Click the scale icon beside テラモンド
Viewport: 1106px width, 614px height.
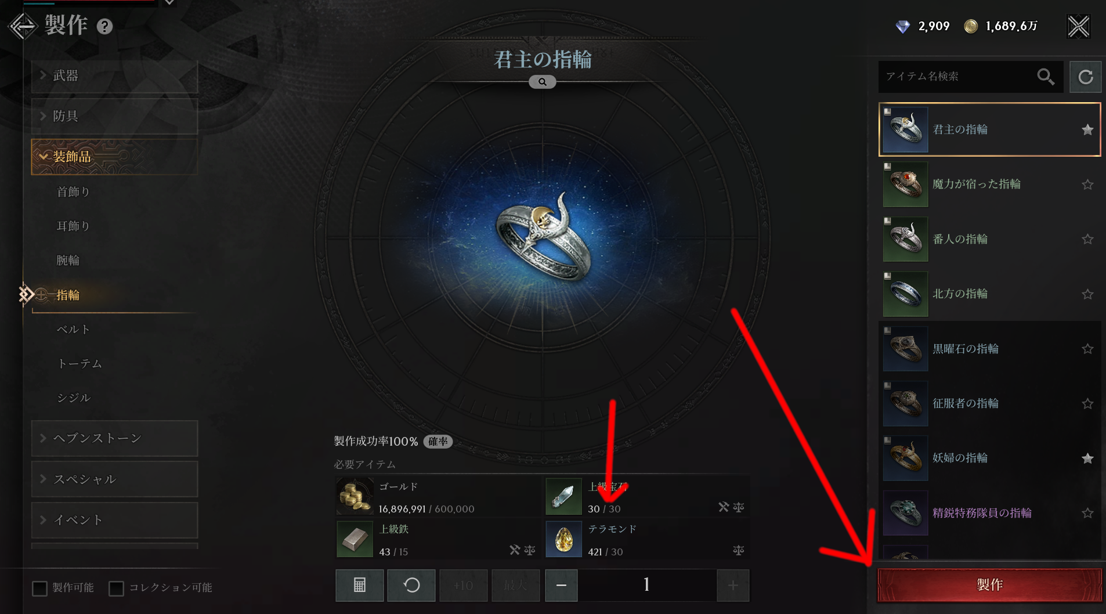[739, 550]
